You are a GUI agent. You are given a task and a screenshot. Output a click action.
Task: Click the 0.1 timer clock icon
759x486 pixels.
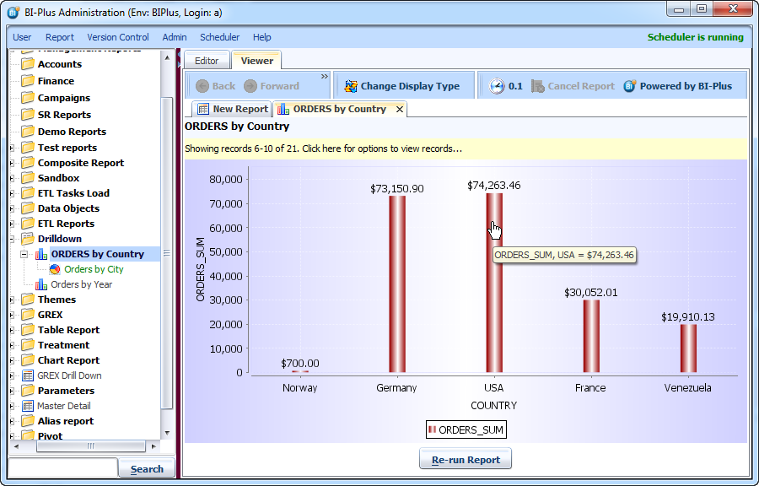click(x=497, y=86)
